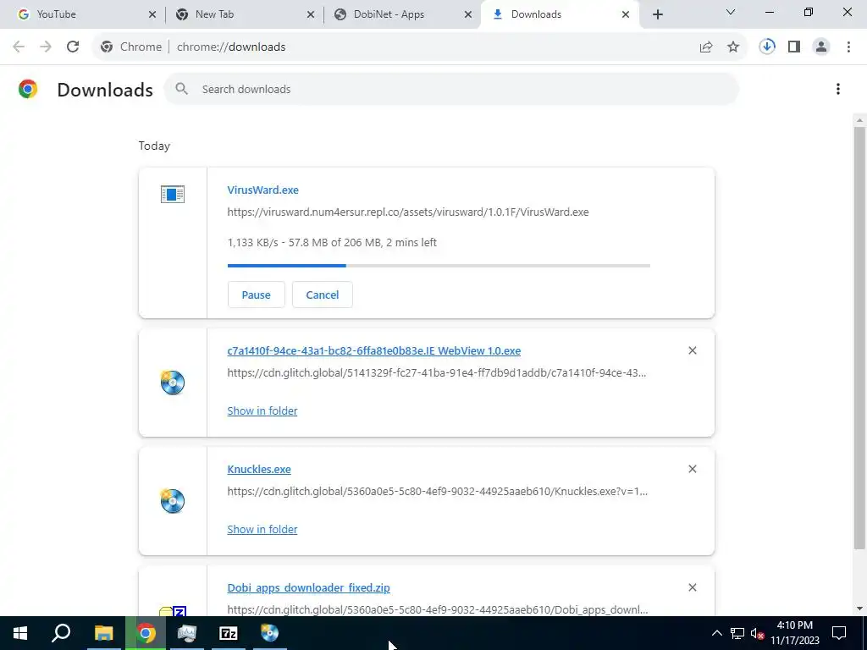867x650 pixels.
Task: Open the toolbar downloads indicator icon
Action: tap(767, 47)
